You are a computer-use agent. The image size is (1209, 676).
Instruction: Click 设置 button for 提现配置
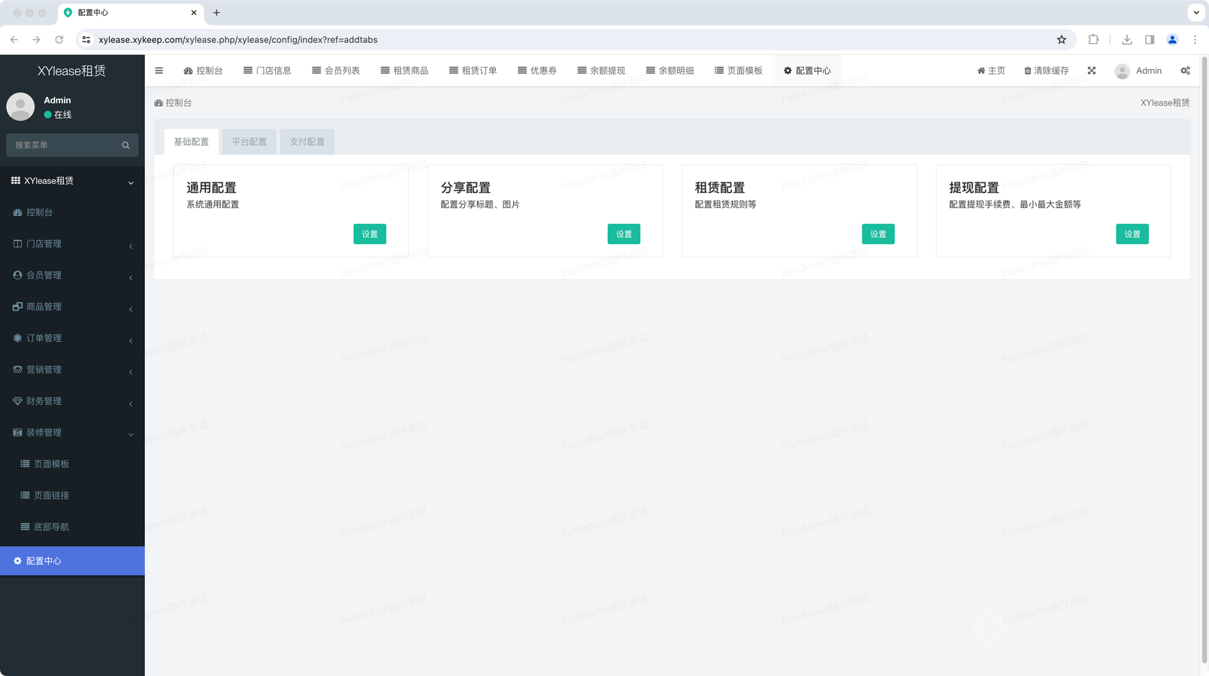click(1132, 234)
